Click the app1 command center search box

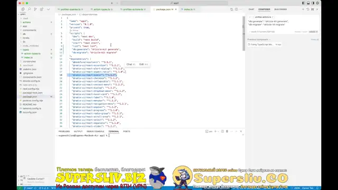pyautogui.click(x=174, y=3)
